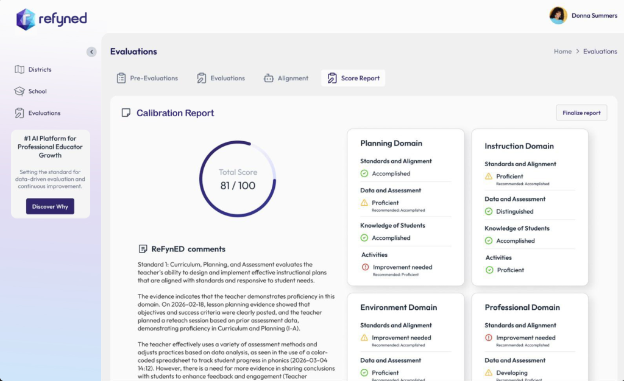
Task: Open the Evaluations tab in the tab bar
Action: click(221, 78)
